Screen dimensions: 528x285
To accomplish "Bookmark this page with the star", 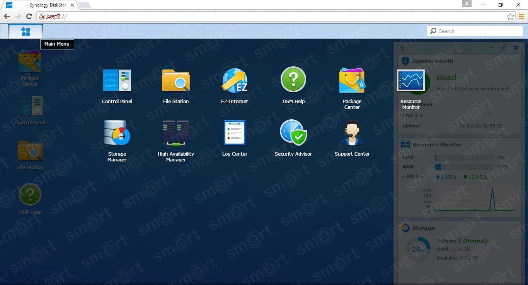I will point(510,17).
